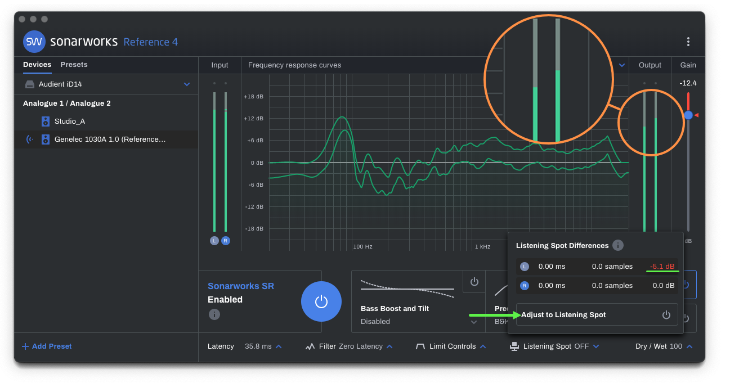Open the Sonarworks SR info icon
This screenshot has height=383, width=730.
pos(214,314)
